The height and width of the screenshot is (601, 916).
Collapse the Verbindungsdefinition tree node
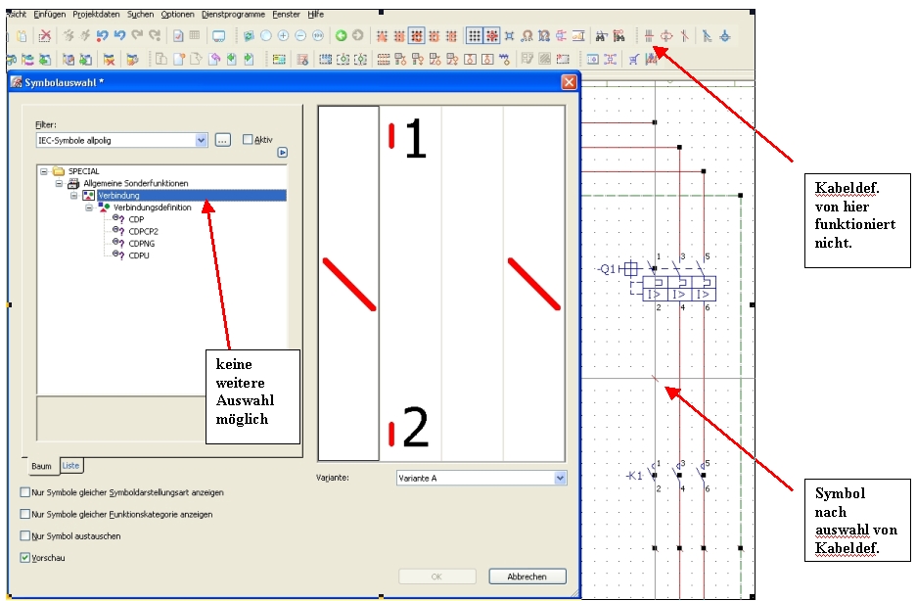pos(89,208)
